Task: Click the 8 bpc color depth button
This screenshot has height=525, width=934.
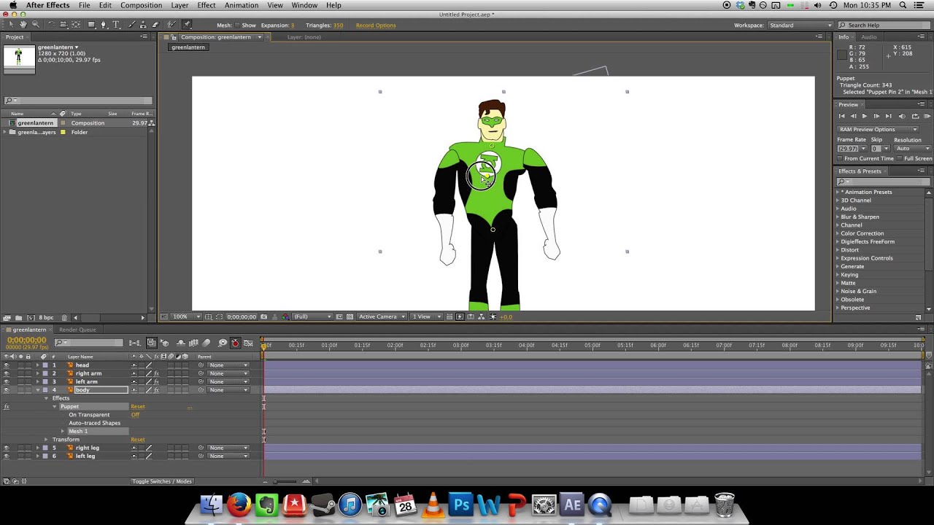Action: coord(47,317)
